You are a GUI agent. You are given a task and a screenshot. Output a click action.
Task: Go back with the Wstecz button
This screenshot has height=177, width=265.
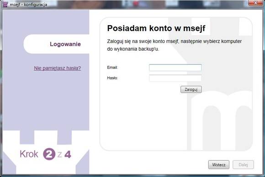pyautogui.click(x=219, y=165)
